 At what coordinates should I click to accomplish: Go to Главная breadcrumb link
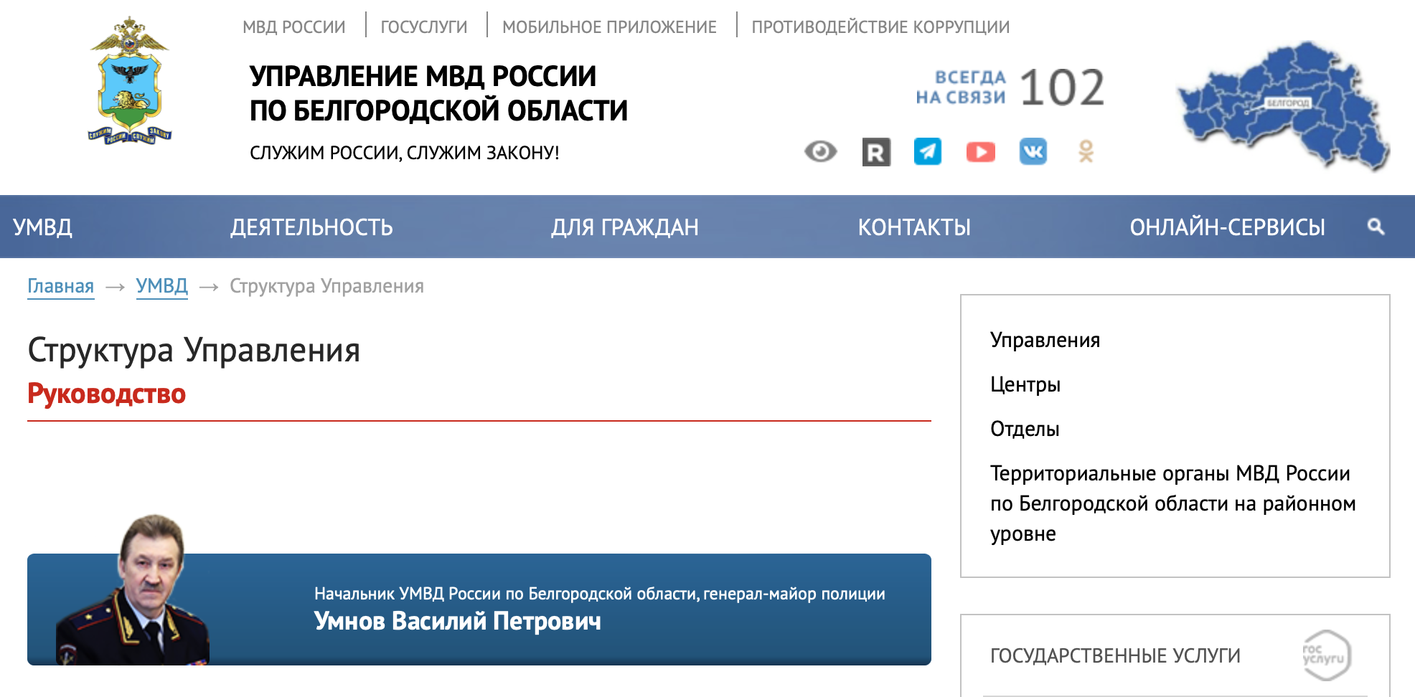pyautogui.click(x=61, y=286)
